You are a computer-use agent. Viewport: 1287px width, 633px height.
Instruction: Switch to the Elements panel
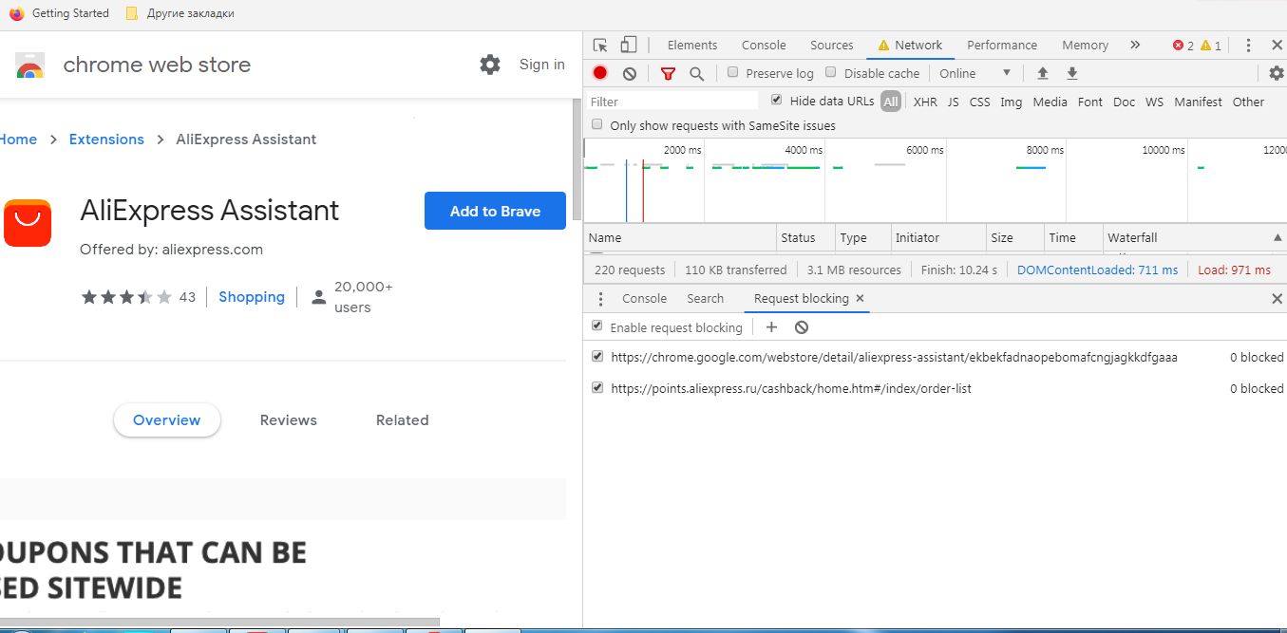pos(692,45)
